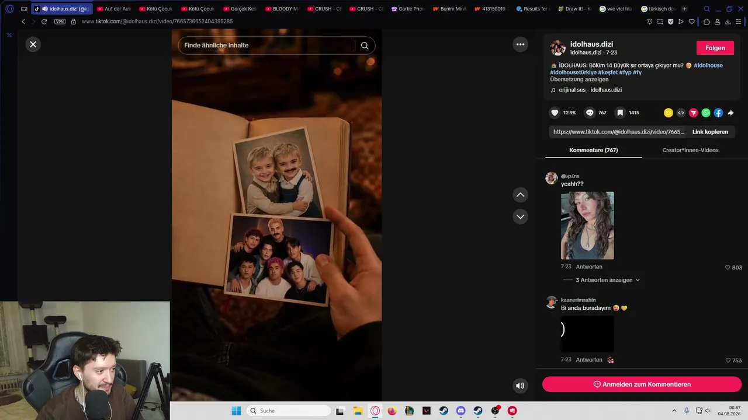Open the three-dot more options menu

click(x=520, y=44)
